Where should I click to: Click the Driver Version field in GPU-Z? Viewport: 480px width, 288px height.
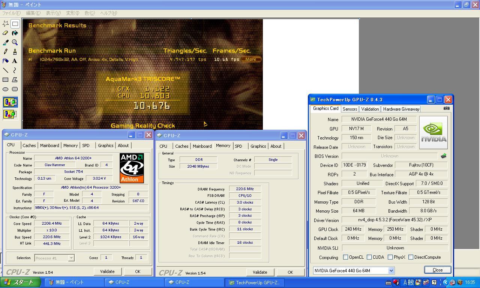click(x=395, y=220)
